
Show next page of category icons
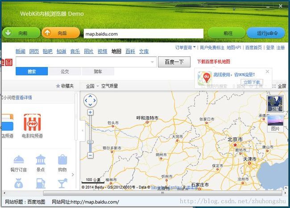[x=73, y=175]
